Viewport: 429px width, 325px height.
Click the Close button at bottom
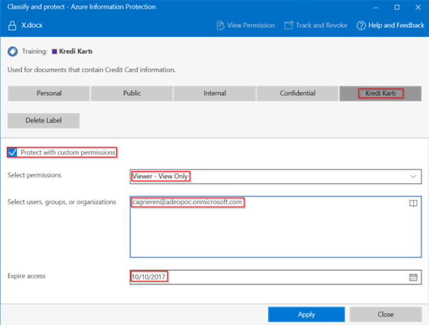click(x=385, y=314)
